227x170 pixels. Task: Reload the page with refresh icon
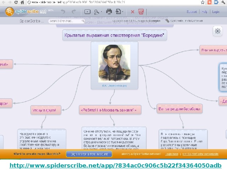coord(16,2)
